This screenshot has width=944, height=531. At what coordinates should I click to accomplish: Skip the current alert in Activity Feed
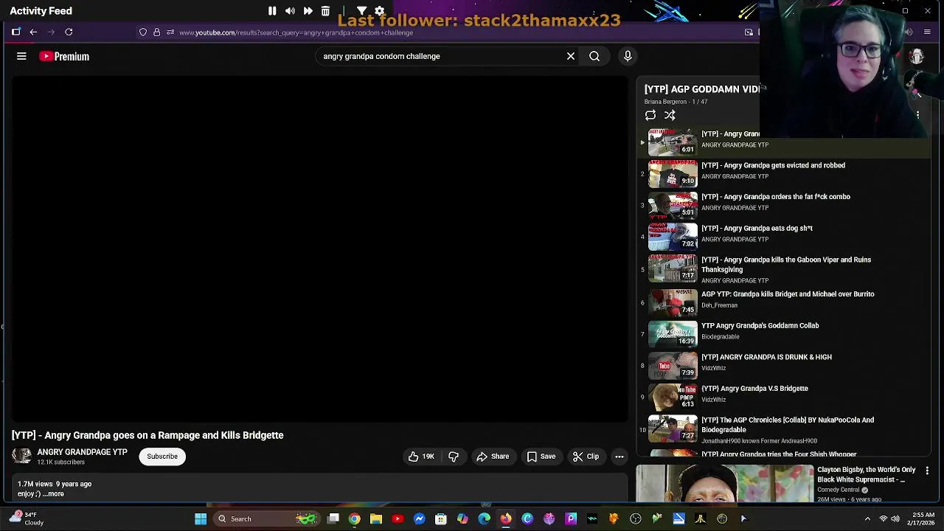(x=308, y=11)
